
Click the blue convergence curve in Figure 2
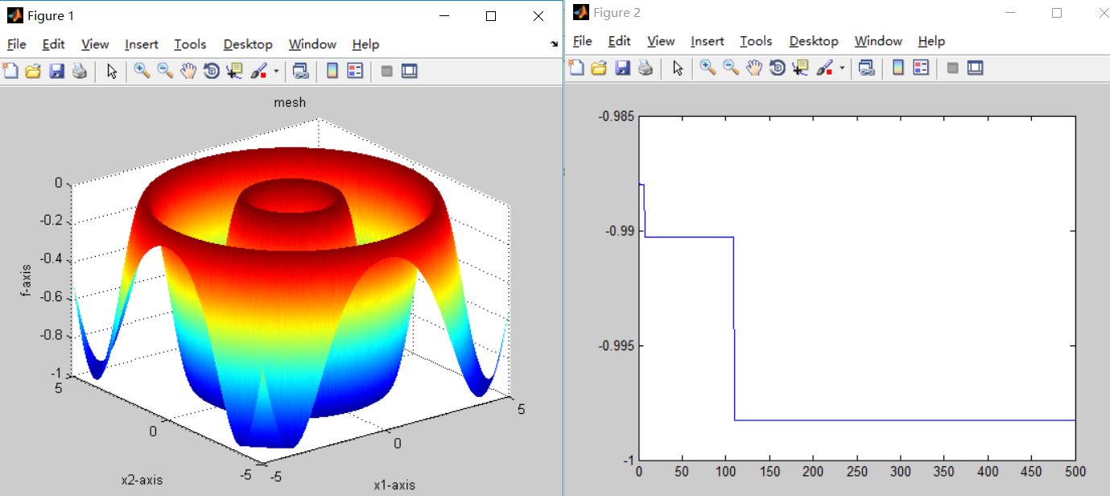[885, 420]
